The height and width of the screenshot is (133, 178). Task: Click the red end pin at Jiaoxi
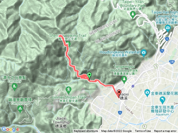pos(119,94)
